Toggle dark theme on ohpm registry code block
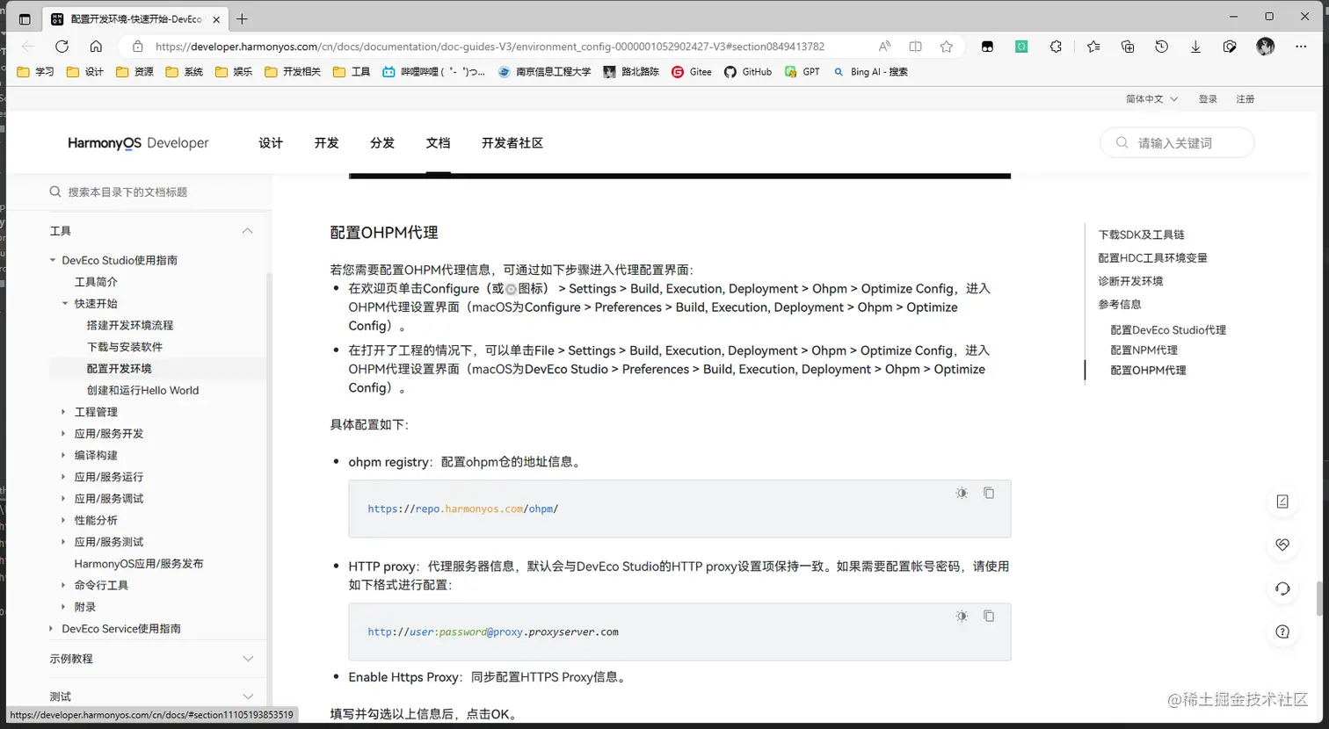This screenshot has width=1329, height=729. coord(962,494)
